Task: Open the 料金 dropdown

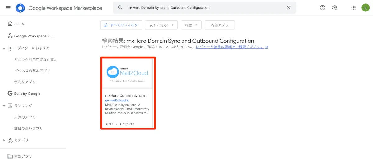Action: [x=191, y=25]
